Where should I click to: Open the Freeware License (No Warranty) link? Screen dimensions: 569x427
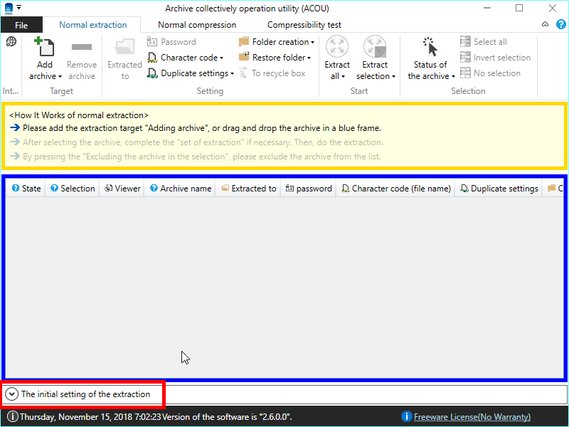[x=472, y=417]
